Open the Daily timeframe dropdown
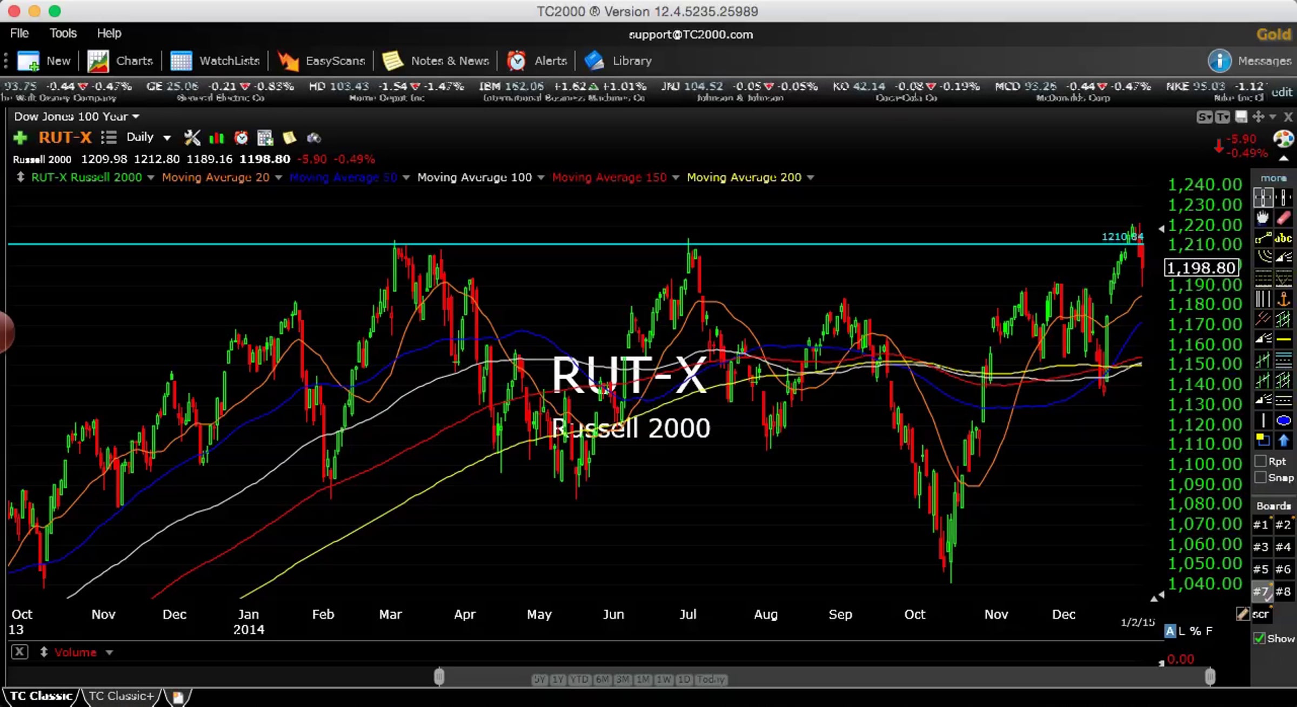Screen dimensions: 1297x707 pos(148,138)
